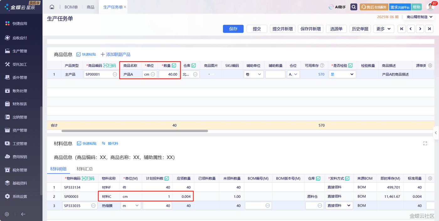The height and width of the screenshot is (221, 439).
Task: Toggle checkbox in 是否检验 column header
Action: pyautogui.click(x=351, y=66)
